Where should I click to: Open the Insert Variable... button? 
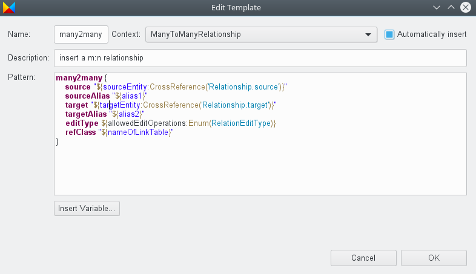pyautogui.click(x=87, y=209)
